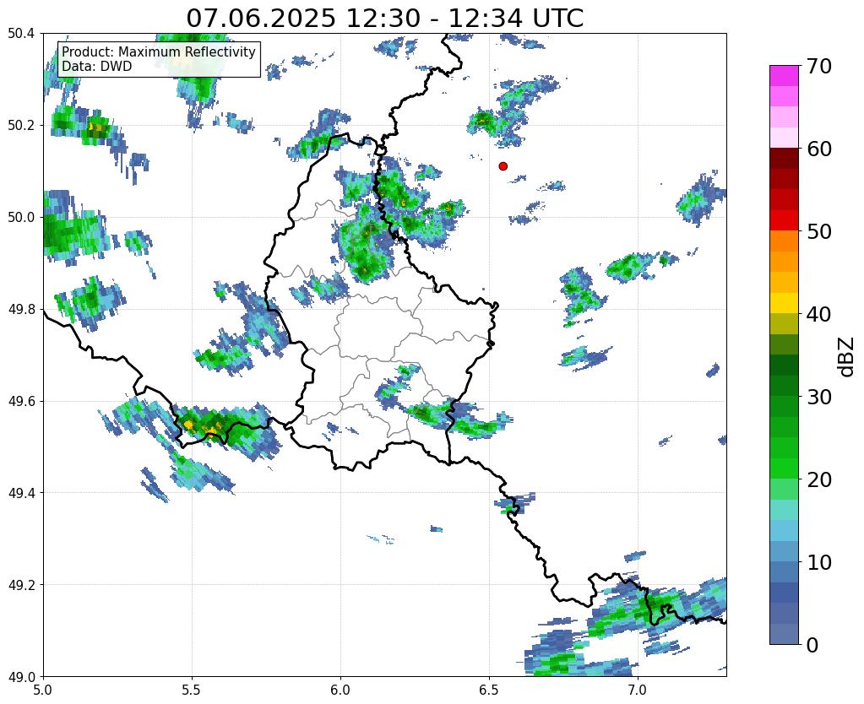864x704 pixels.
Task: Click the 'dBZ' colorbar axis label
Action: [847, 357]
